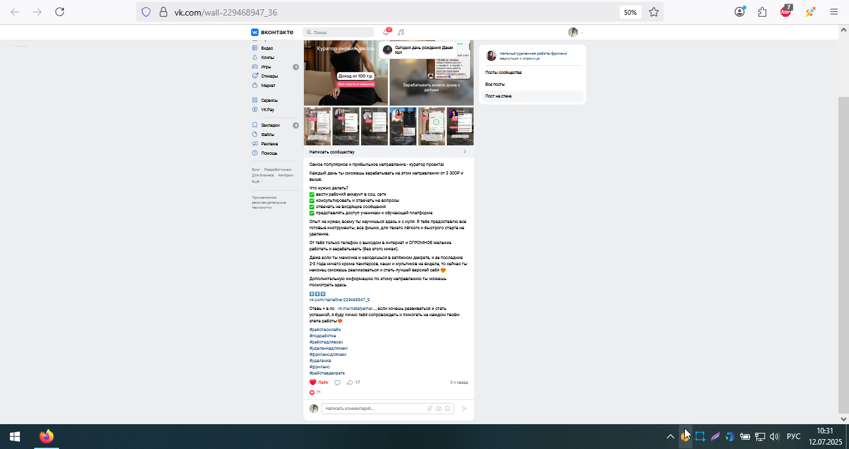Open Игры in the left sidebar
The width and height of the screenshot is (849, 449).
click(x=266, y=66)
